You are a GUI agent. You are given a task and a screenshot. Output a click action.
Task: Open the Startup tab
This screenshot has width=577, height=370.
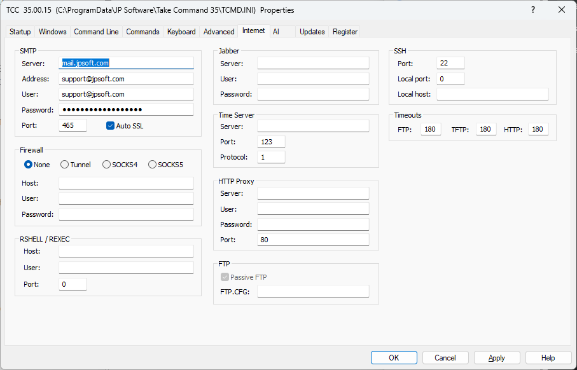pyautogui.click(x=20, y=32)
